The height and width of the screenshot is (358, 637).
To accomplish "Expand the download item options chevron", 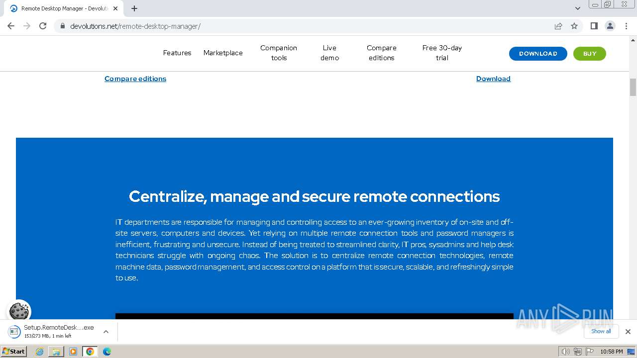I will [106, 332].
